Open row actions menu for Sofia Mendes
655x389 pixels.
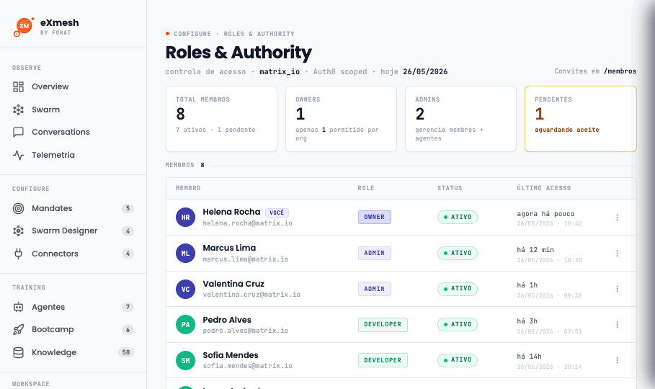click(617, 360)
